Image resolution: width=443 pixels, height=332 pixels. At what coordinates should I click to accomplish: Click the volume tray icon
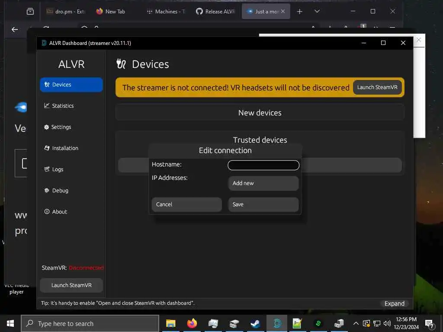pos(387,323)
